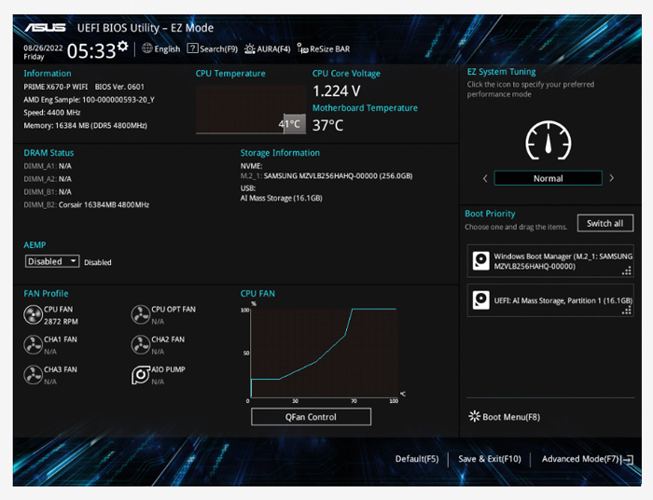Click the Normal performance mode field
The height and width of the screenshot is (500, 653).
pos(549,178)
